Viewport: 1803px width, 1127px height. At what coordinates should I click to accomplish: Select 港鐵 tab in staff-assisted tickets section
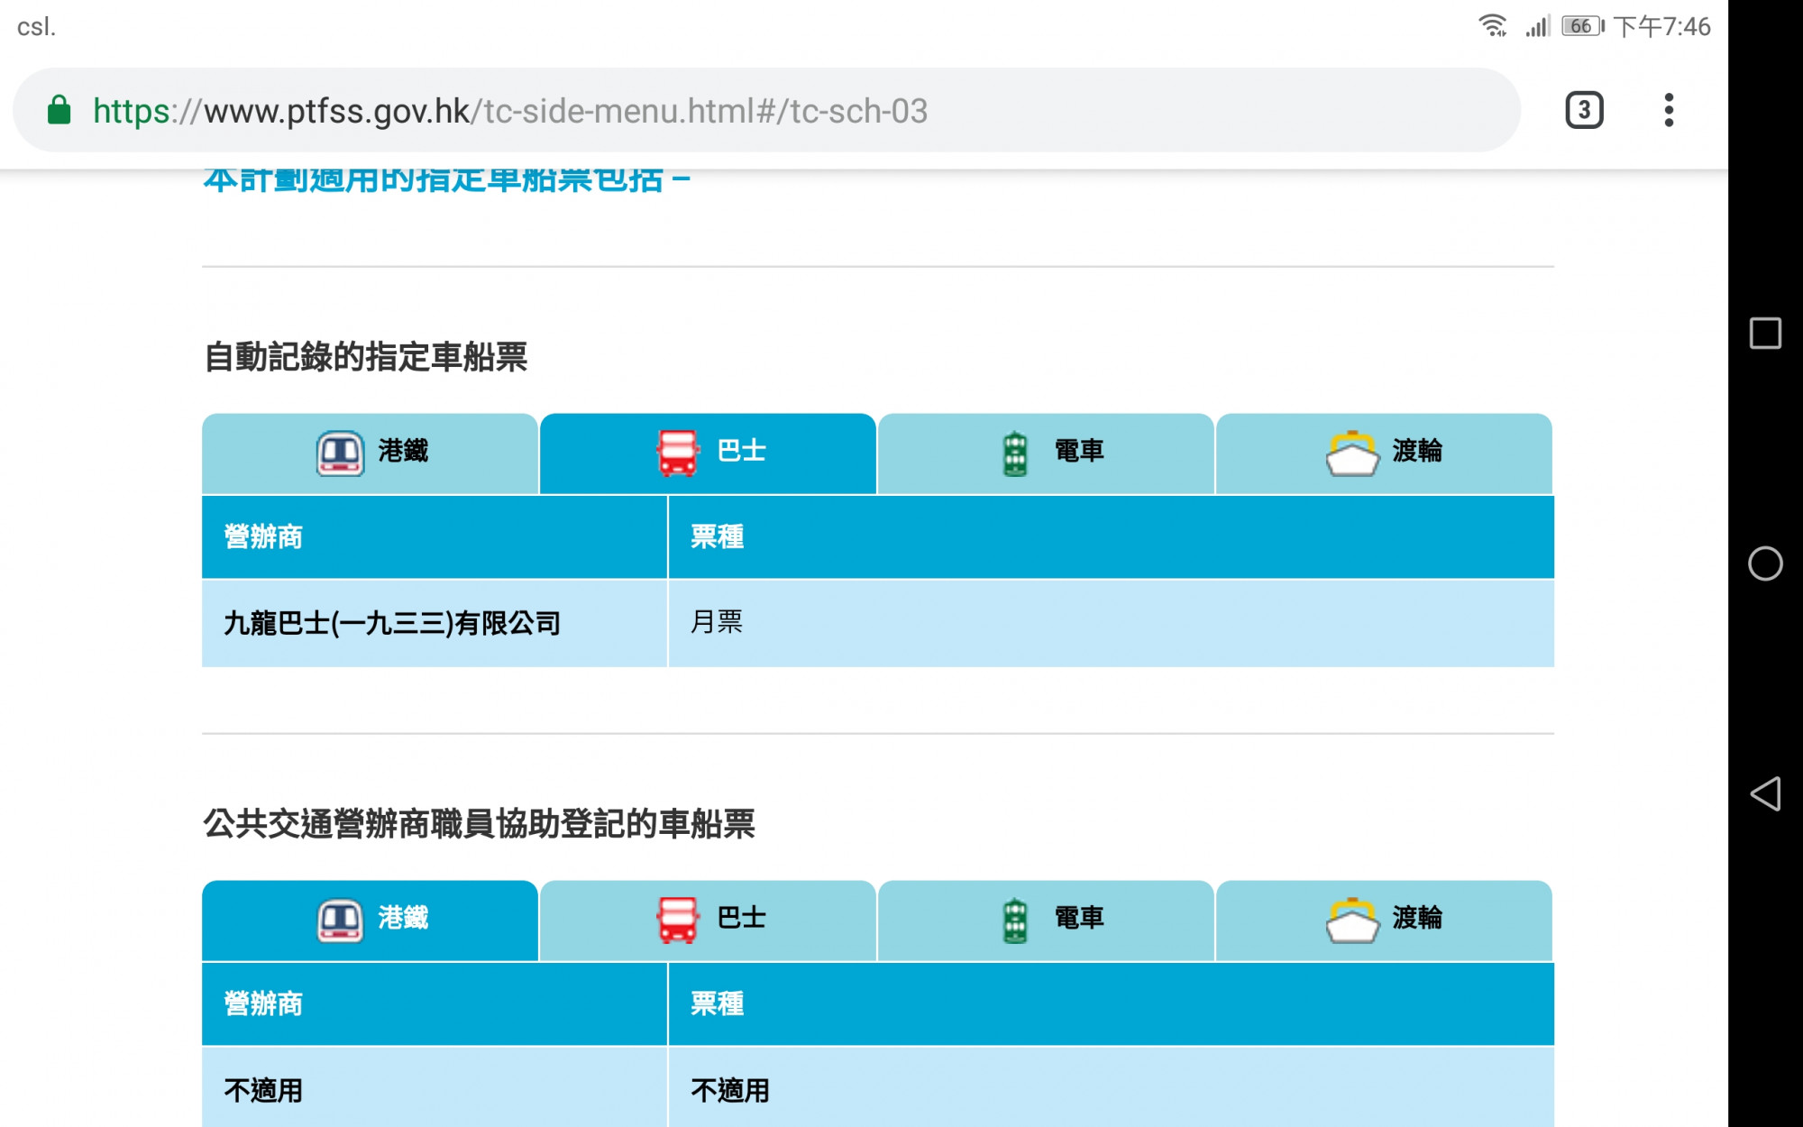click(403, 918)
